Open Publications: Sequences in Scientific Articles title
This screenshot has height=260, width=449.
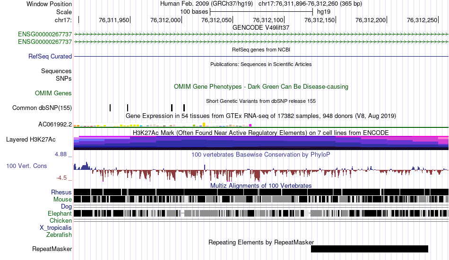point(261,64)
